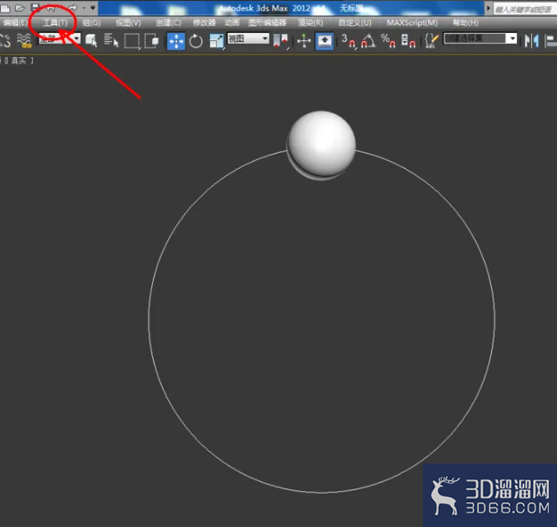Open the 组(G) menu
Viewport: 557px width, 527px height.
92,22
